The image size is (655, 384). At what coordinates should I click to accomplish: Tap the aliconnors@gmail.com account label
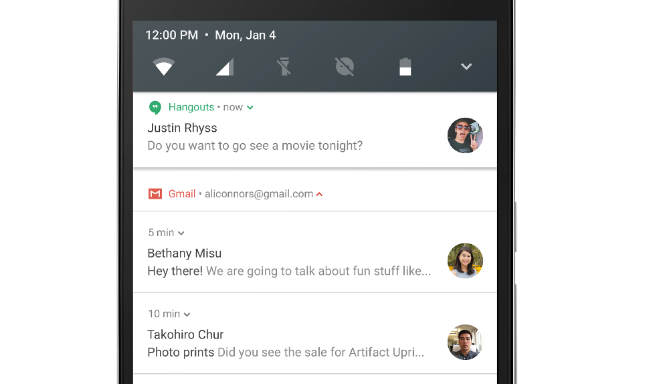[x=259, y=194]
